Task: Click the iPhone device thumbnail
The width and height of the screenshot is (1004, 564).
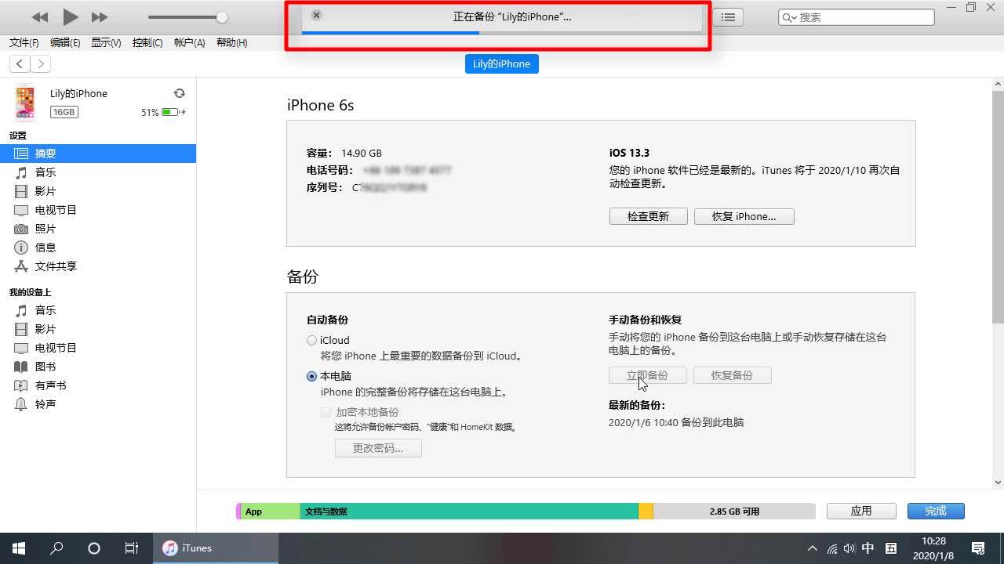Action: pyautogui.click(x=25, y=102)
